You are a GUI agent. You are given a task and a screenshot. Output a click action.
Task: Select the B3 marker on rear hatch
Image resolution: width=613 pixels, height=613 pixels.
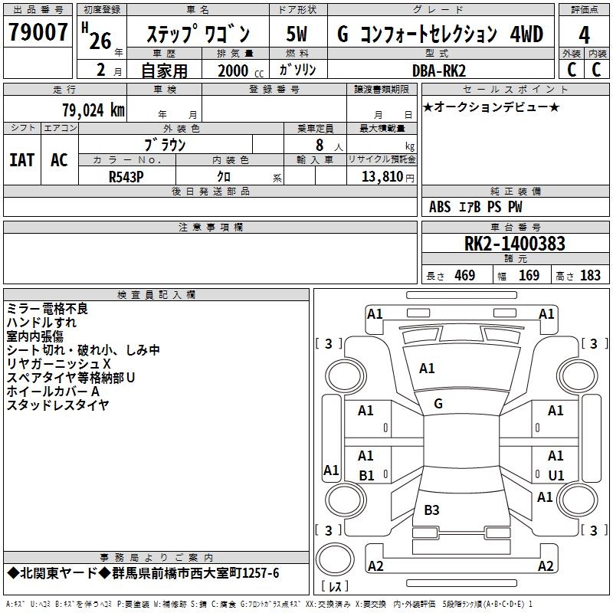(431, 510)
